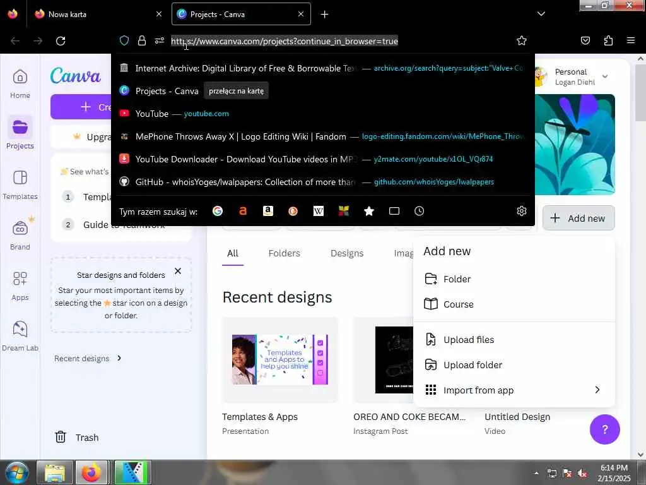Switch to Nowa karta tab

pyautogui.click(x=98, y=14)
